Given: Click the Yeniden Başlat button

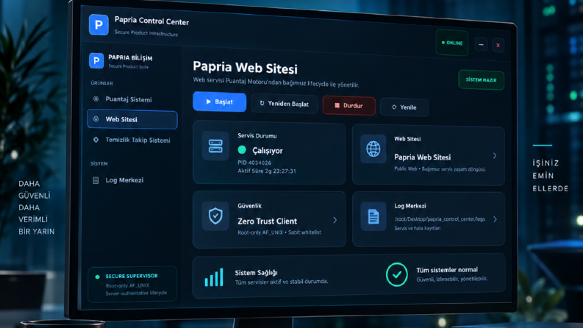Looking at the screenshot, I should pos(285,104).
